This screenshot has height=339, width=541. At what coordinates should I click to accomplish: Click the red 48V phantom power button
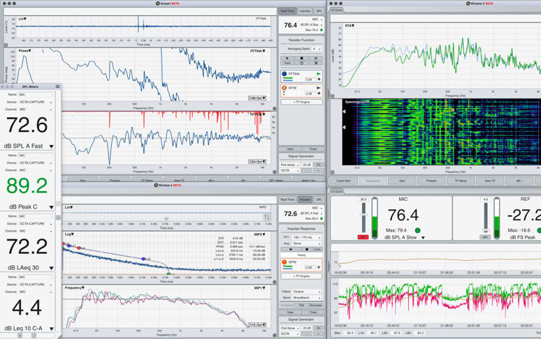[x=363, y=237]
